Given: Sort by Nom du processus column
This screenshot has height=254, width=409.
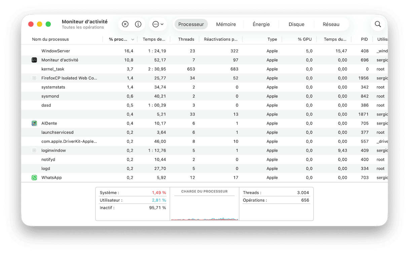Looking at the screenshot, I should point(50,39).
